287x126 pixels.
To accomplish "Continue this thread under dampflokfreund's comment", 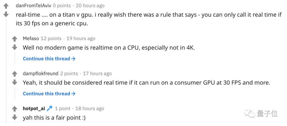I will pos(49,94).
